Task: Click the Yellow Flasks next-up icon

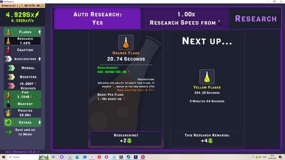Action: [207, 77]
